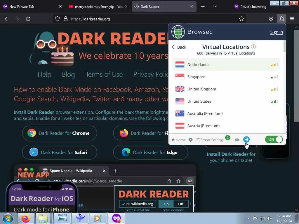Click Browsec locations list scrollbar

pyautogui.click(x=284, y=46)
